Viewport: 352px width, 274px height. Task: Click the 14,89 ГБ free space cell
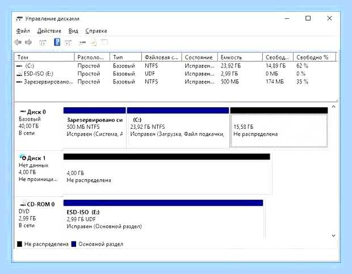(x=276, y=66)
